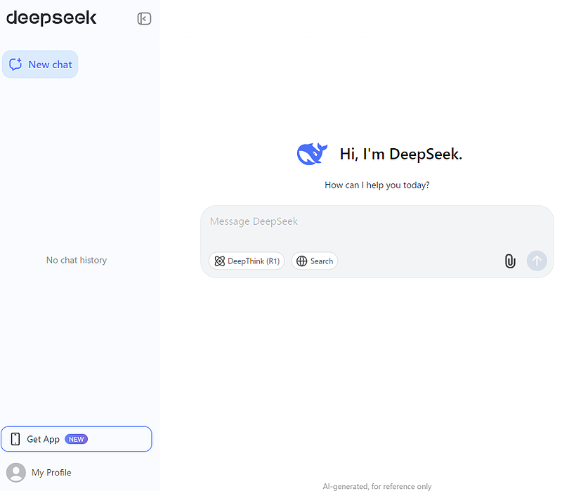Click the atom icon inside the DeepThink pill
Screen dimensions: 562x491
tap(221, 261)
